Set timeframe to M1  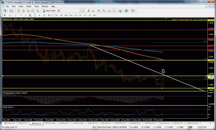(x=57, y=15)
